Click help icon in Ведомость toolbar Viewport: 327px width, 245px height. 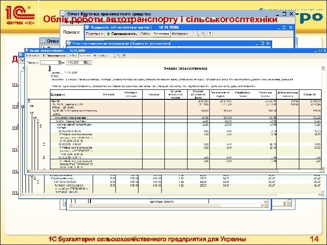click(210, 34)
